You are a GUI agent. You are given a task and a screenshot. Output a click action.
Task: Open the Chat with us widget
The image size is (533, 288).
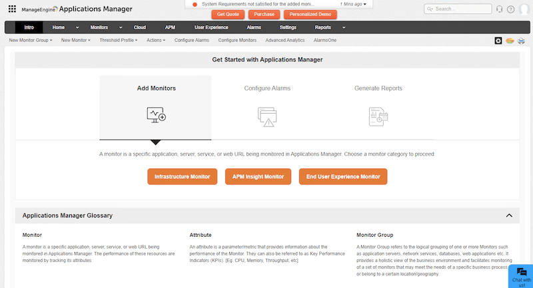click(521, 276)
